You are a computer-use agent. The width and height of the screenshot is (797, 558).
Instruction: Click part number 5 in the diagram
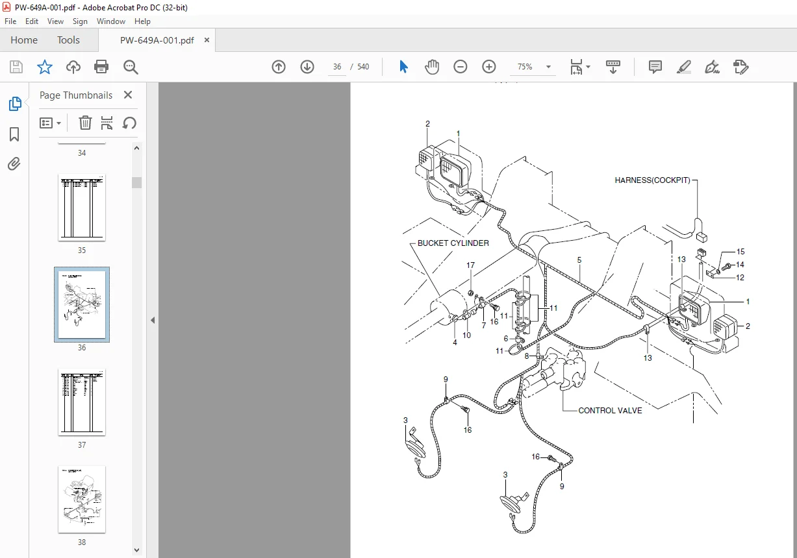pos(579,260)
